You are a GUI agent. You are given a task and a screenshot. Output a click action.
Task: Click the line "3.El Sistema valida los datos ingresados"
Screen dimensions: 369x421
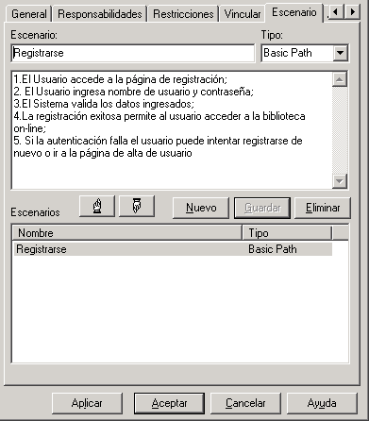point(104,104)
